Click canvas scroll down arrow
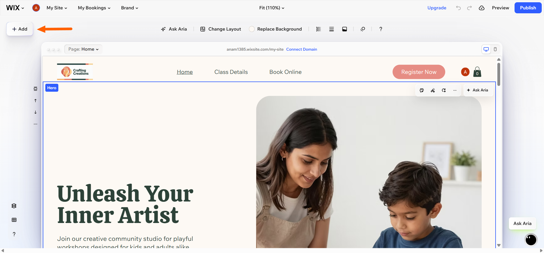544x253 pixels. 499,245
